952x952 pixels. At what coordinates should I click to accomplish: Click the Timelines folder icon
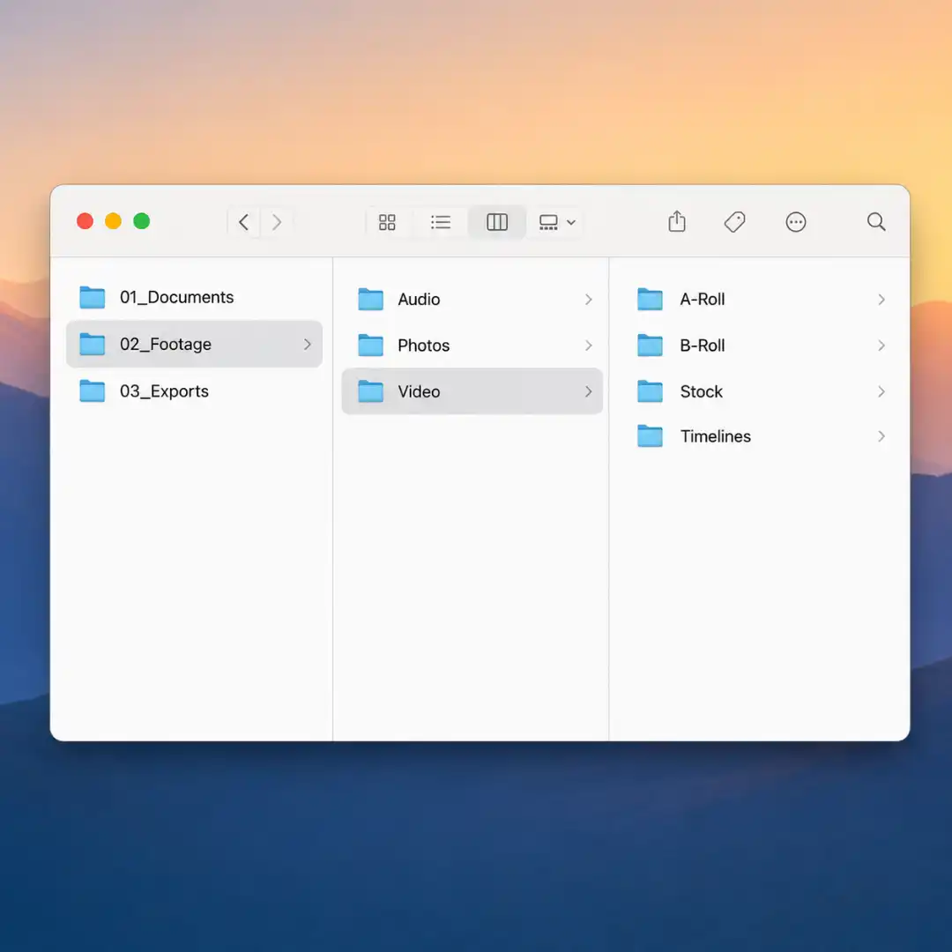click(x=650, y=436)
